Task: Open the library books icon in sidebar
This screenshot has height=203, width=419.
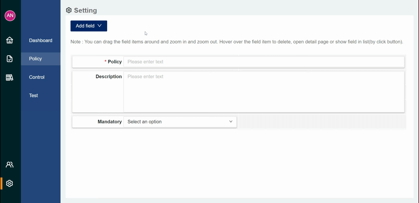Action: click(10, 78)
